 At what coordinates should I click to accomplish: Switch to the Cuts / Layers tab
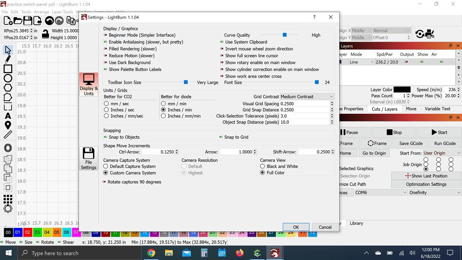point(384,109)
